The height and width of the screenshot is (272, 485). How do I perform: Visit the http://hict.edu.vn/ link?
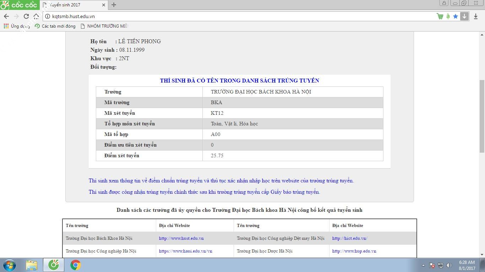pyautogui.click(x=349, y=238)
